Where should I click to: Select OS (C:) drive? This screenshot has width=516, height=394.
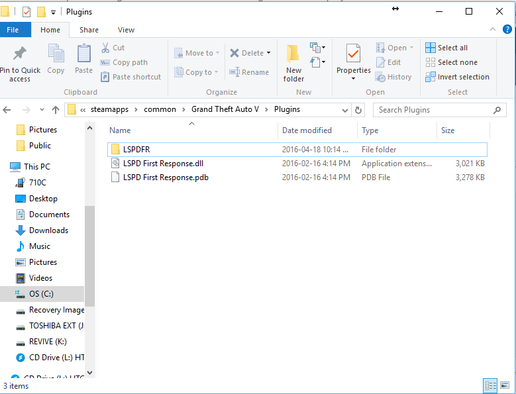(x=42, y=294)
